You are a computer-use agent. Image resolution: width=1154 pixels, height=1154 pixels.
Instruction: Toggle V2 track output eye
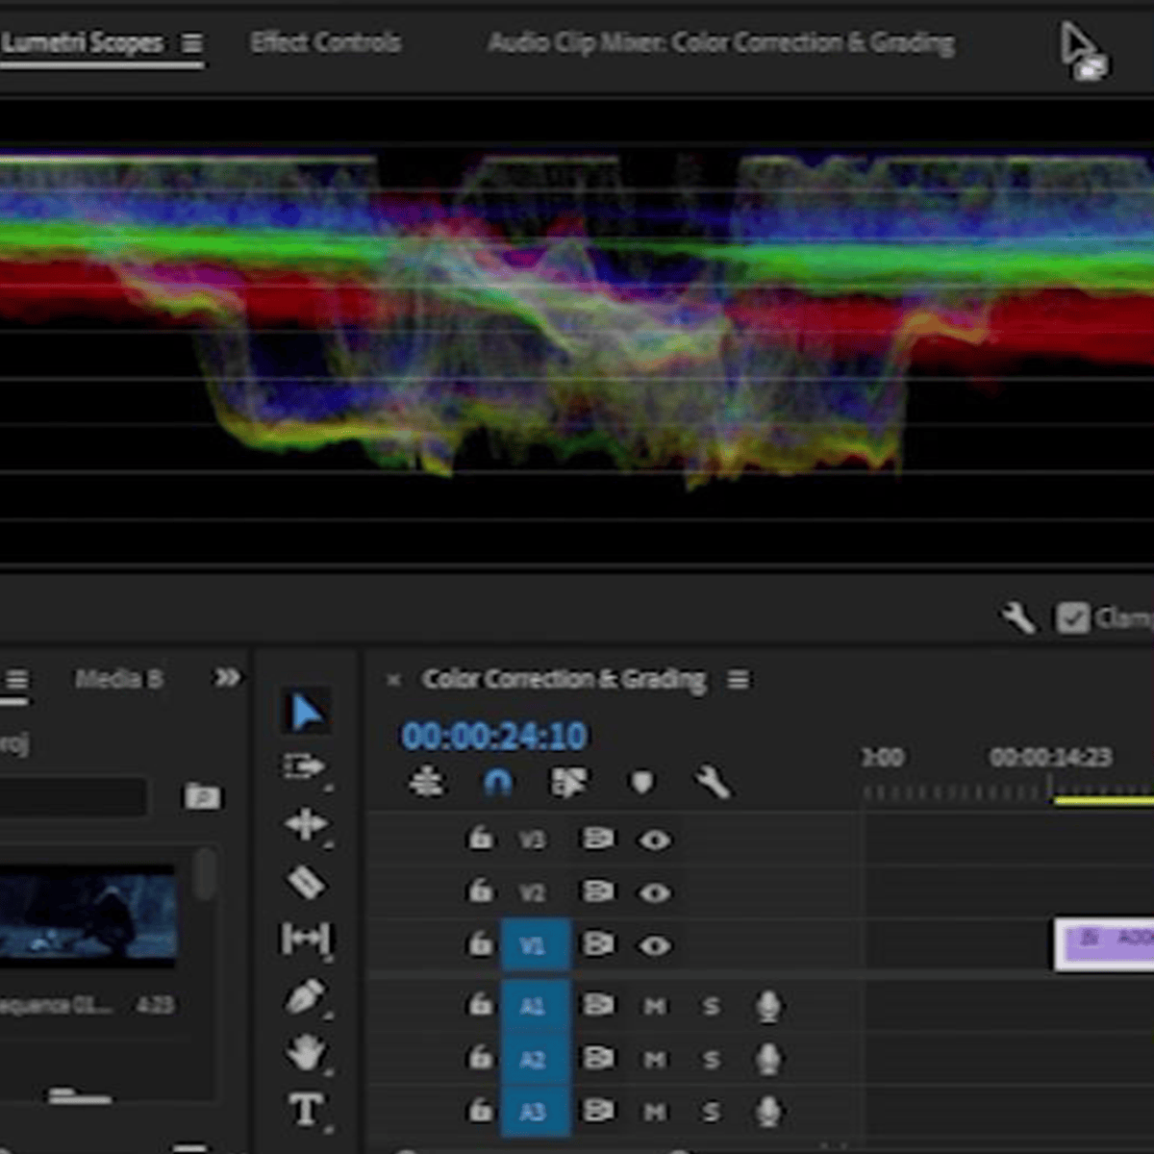pyautogui.click(x=655, y=892)
